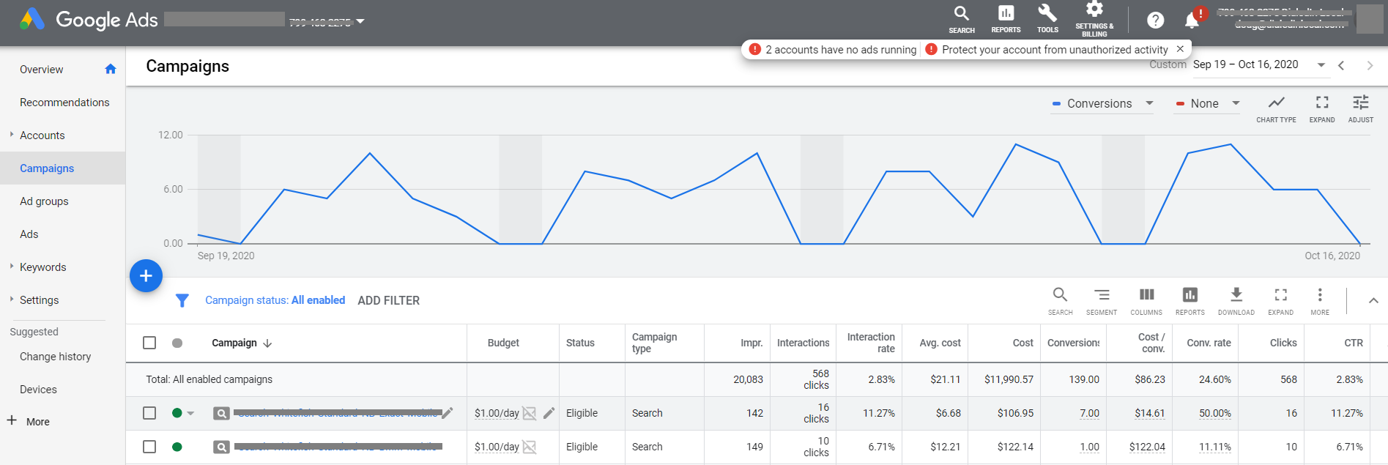Click the Download table icon
The image size is (1388, 465).
click(x=1236, y=300)
